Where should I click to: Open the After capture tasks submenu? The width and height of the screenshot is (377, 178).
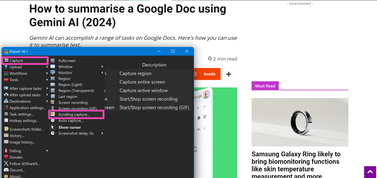(25, 89)
